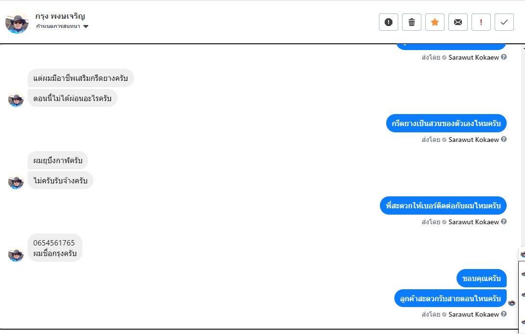Click the message กรีดยางเป็นสวนของตัวเองไหมครับ

point(446,124)
